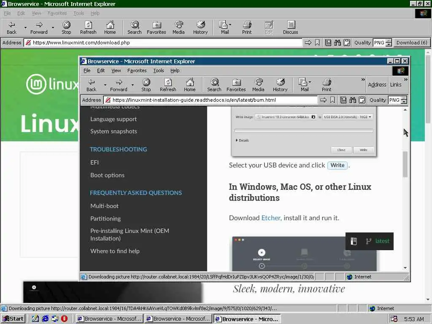432x324 pixels.
Task: Open Language support sidebar link
Action: 113,119
